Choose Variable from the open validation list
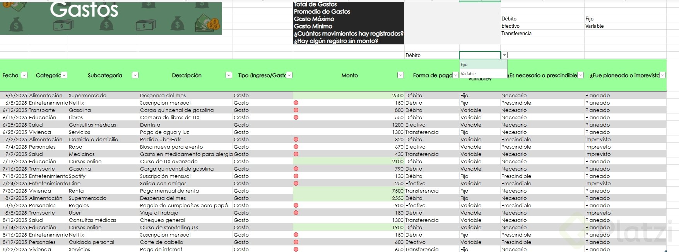The width and height of the screenshot is (679, 252). 483,74
